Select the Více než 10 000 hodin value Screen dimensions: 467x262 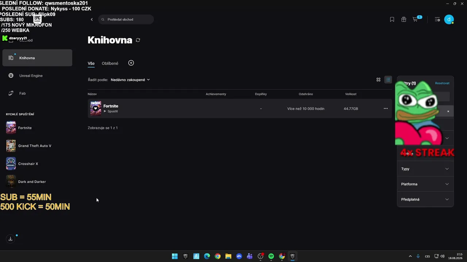[306, 109]
